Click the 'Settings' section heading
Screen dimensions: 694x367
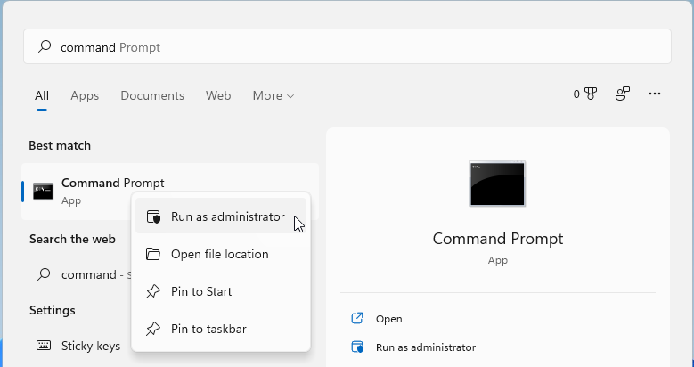pyautogui.click(x=53, y=310)
